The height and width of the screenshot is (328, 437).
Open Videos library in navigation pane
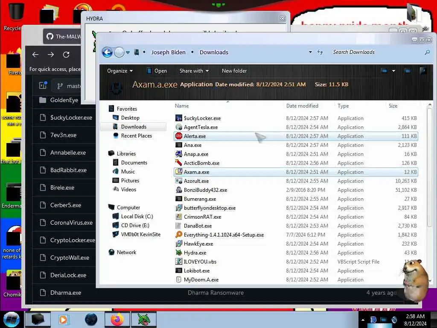(x=128, y=189)
